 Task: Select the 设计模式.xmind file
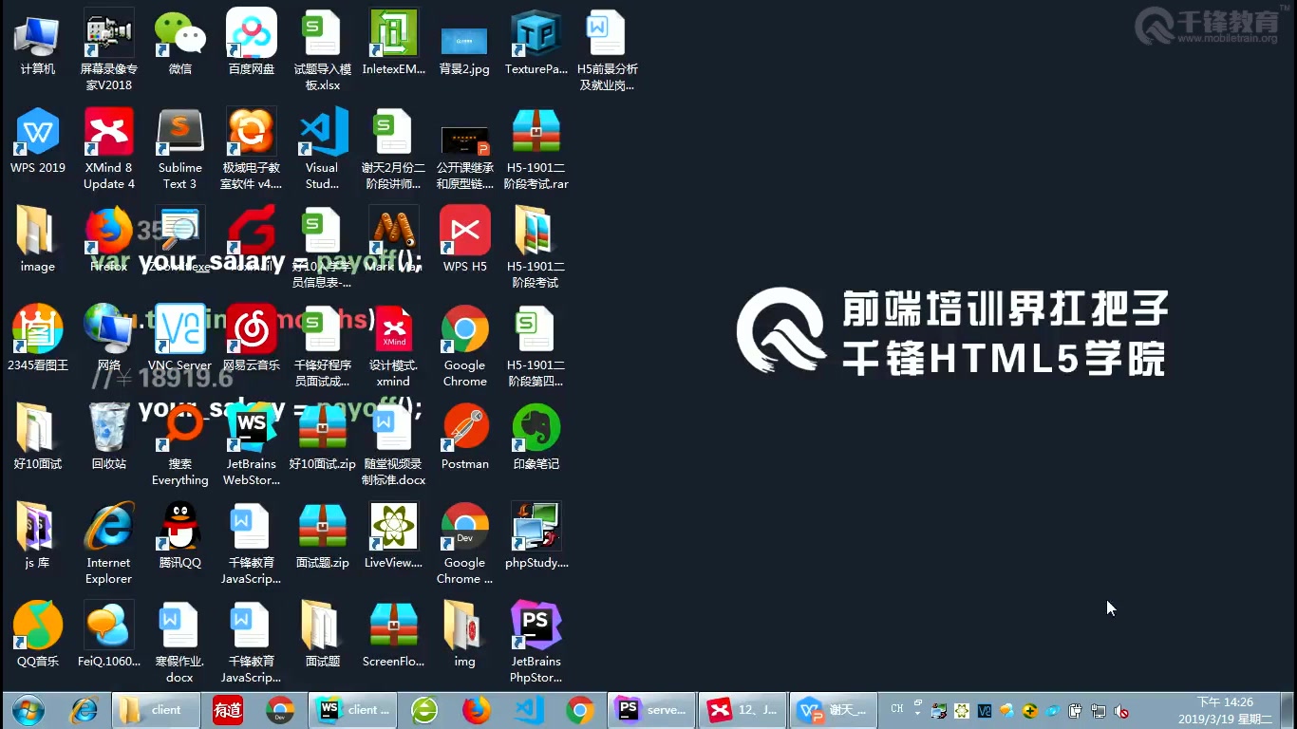click(394, 346)
